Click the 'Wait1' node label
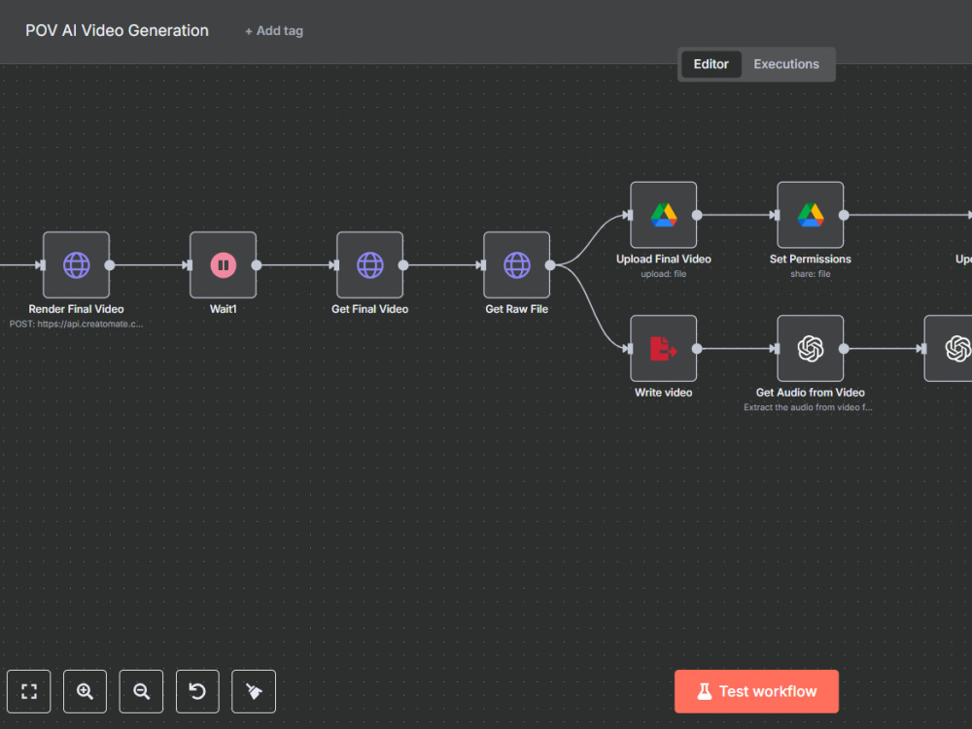Viewport: 972px width, 729px height. 224,309
